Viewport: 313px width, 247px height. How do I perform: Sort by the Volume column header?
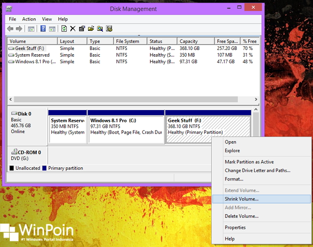[x=32, y=41]
